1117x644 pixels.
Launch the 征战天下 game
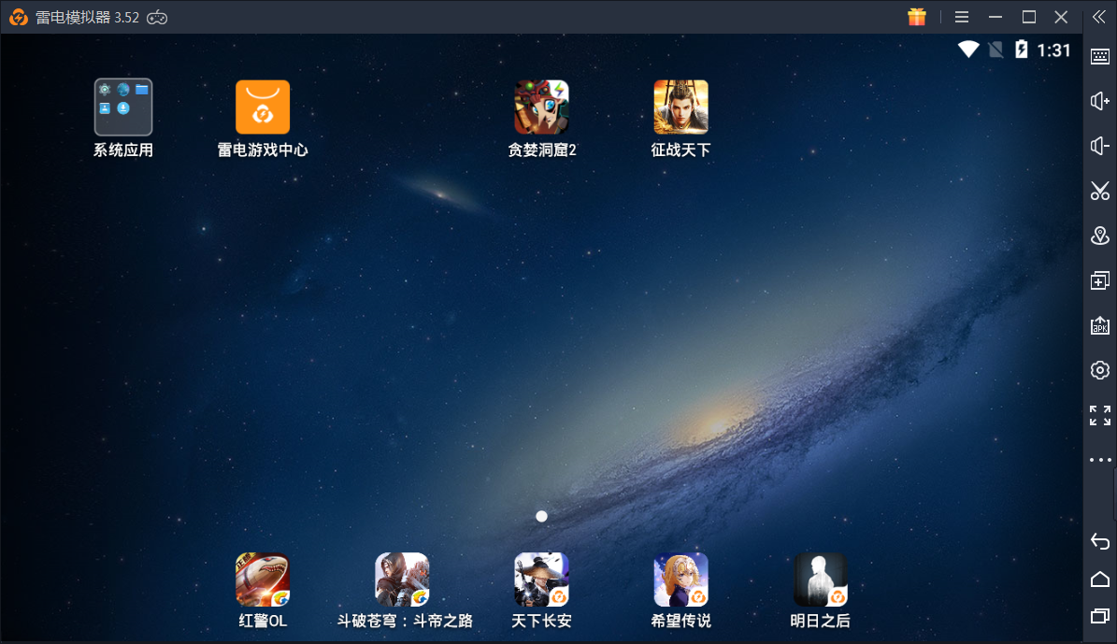(x=681, y=107)
